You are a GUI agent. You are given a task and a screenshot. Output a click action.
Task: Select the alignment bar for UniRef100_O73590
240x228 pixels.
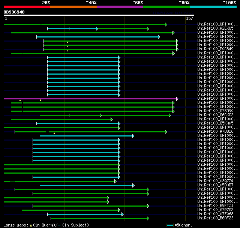pyautogui.click(x=92, y=111)
